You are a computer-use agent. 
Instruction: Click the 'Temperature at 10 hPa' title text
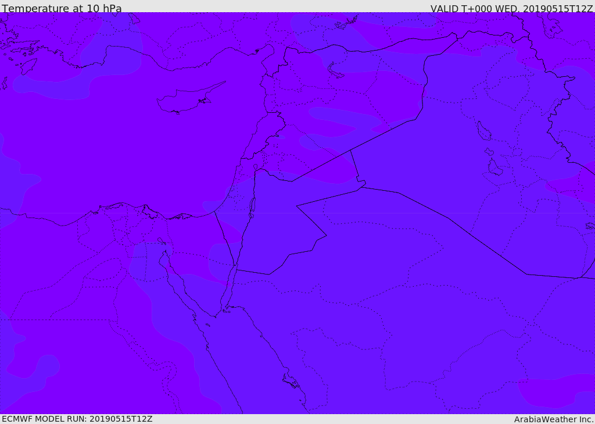[62, 8]
